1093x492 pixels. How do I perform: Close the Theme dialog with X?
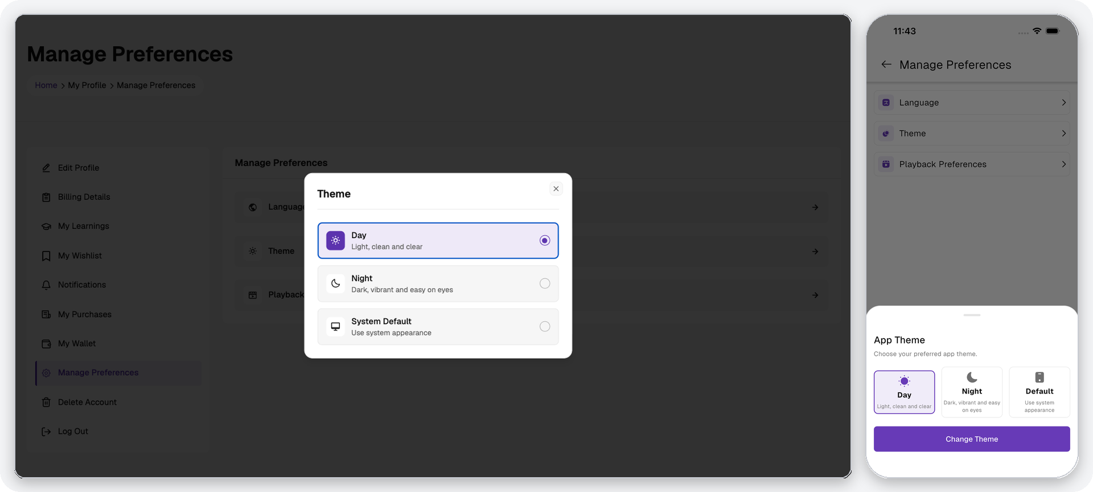[556, 188]
